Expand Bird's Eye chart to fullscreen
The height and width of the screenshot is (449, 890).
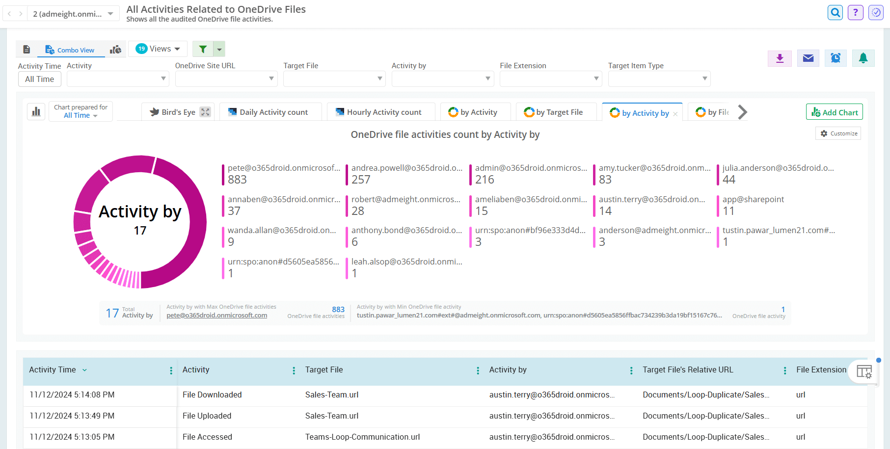[x=206, y=111]
